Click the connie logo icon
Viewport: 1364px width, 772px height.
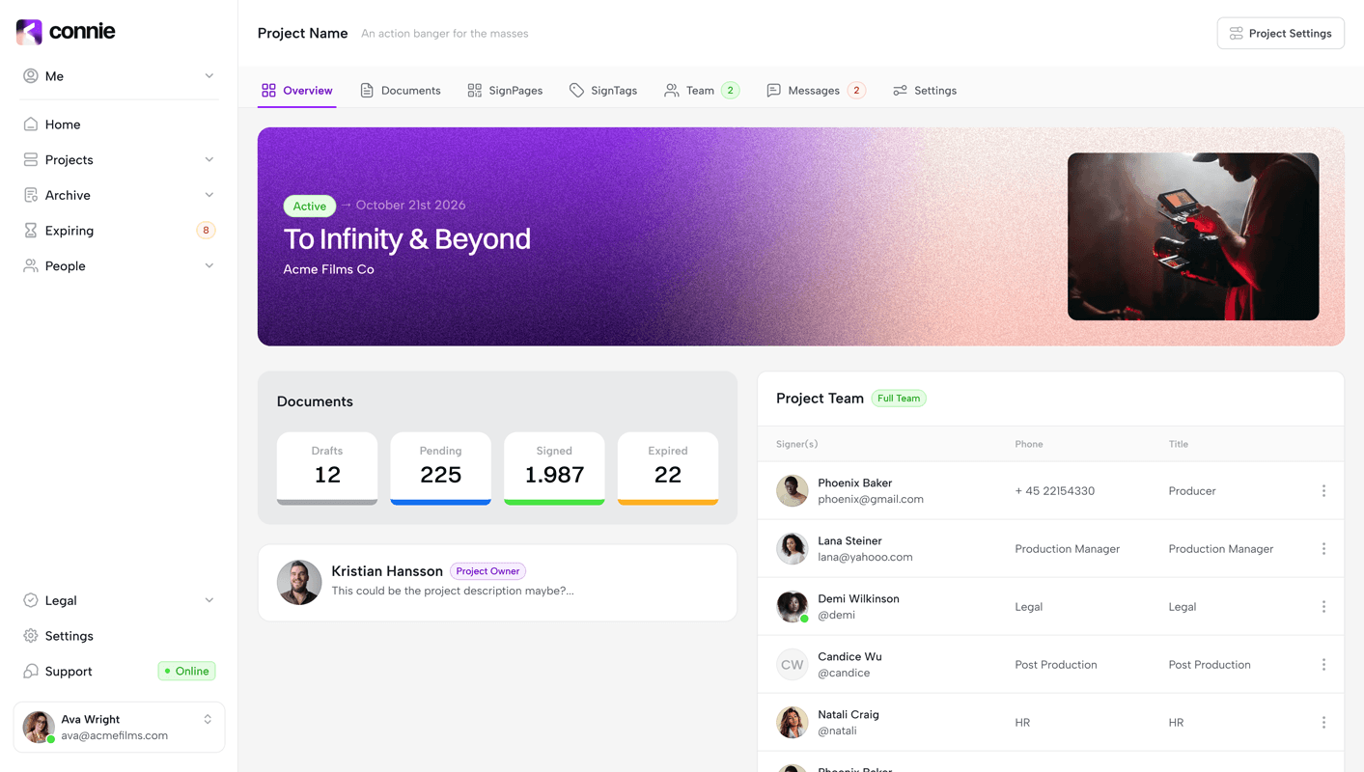(29, 32)
